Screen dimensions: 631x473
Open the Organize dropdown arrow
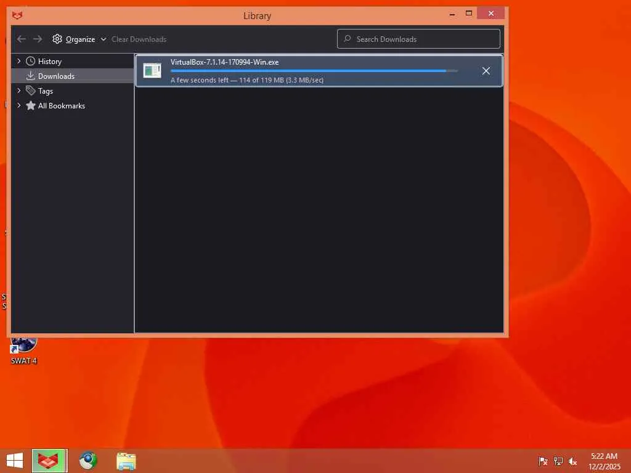click(104, 39)
